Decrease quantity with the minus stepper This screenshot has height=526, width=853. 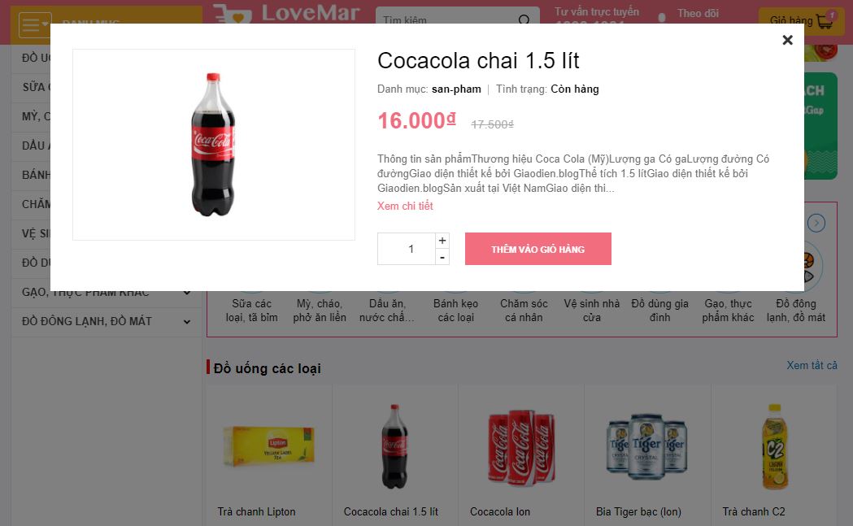442,257
